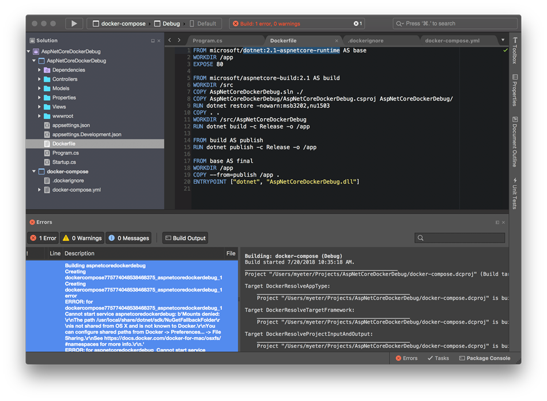This screenshot has width=547, height=401.
Task: Switch to the .dockerignore tab
Action: point(365,40)
